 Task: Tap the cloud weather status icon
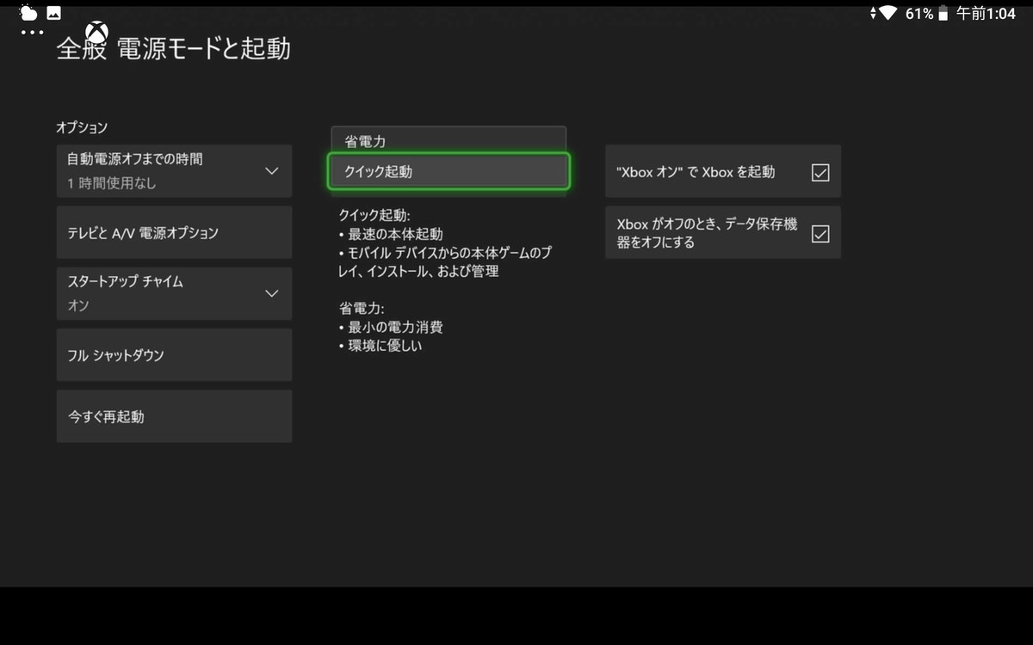pyautogui.click(x=28, y=13)
